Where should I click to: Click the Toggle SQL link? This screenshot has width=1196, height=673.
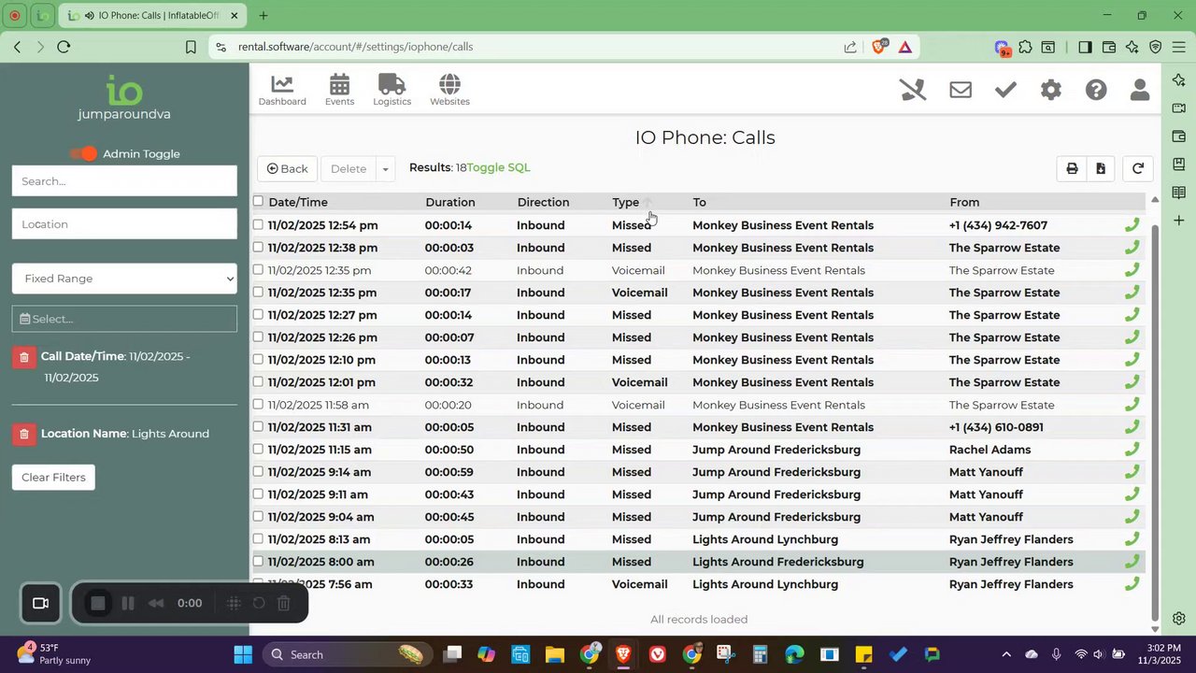click(498, 167)
